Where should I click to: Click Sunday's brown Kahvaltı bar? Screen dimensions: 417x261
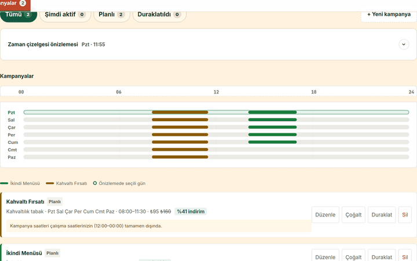[x=180, y=157]
